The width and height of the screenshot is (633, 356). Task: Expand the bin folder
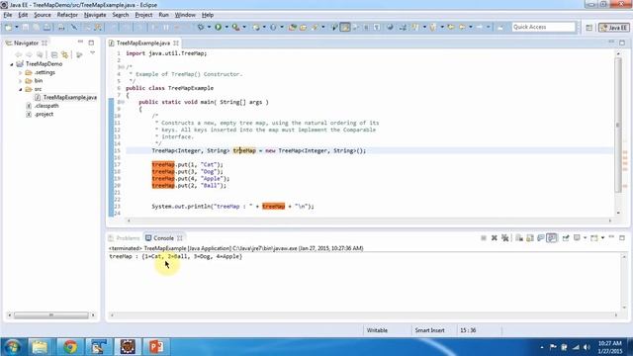[20, 81]
